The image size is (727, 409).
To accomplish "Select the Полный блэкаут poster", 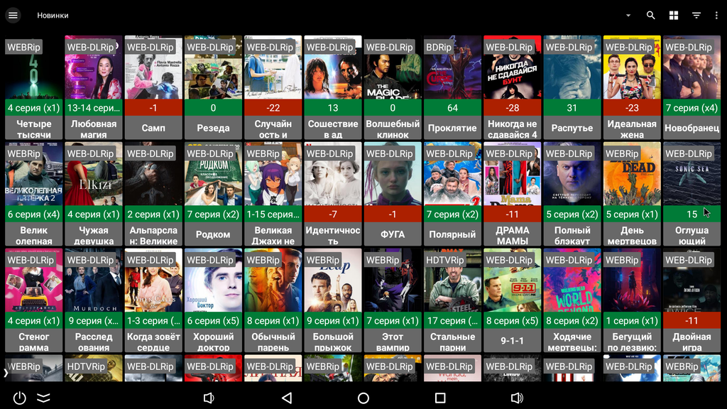I will click(572, 174).
